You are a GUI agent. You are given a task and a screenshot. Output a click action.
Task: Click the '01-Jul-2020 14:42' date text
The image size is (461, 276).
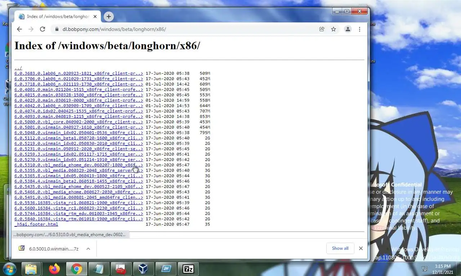click(x=167, y=84)
